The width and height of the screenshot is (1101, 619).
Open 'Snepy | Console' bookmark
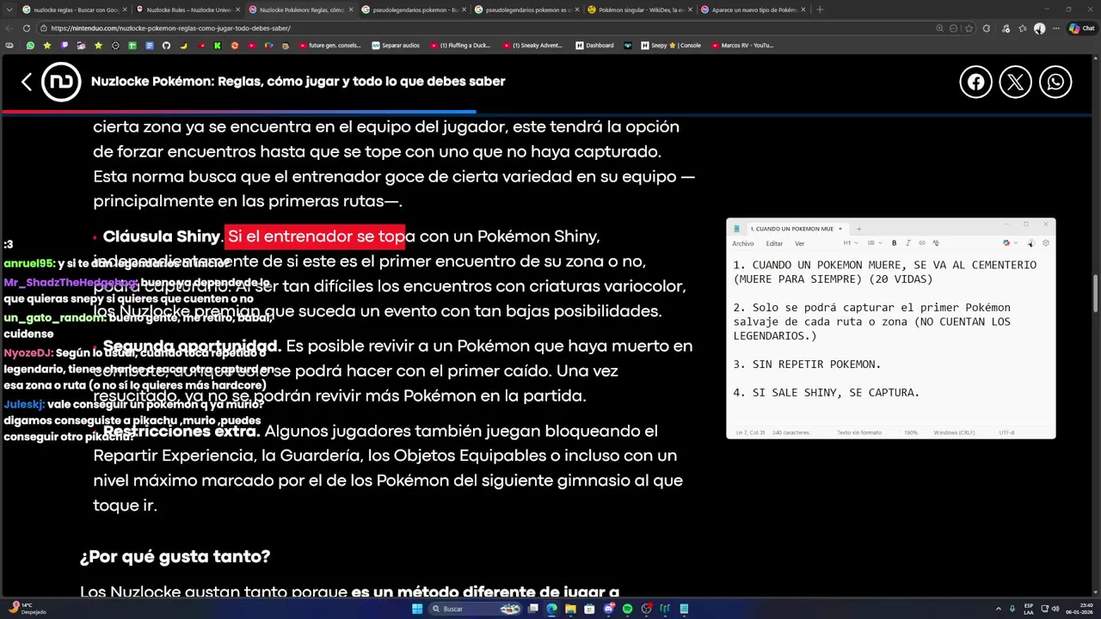tap(671, 46)
